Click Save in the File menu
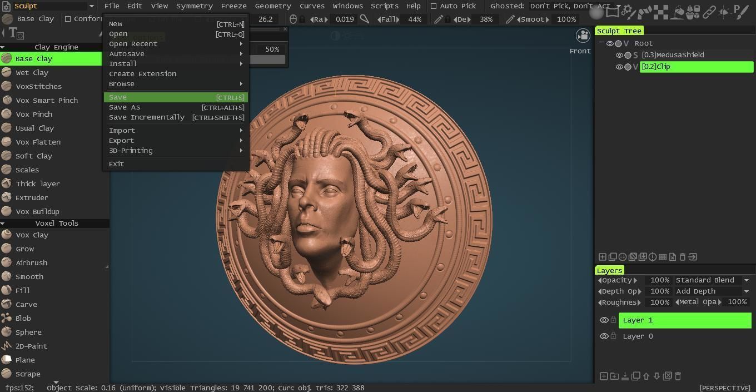Screen dimensions: 756x392 (176, 97)
